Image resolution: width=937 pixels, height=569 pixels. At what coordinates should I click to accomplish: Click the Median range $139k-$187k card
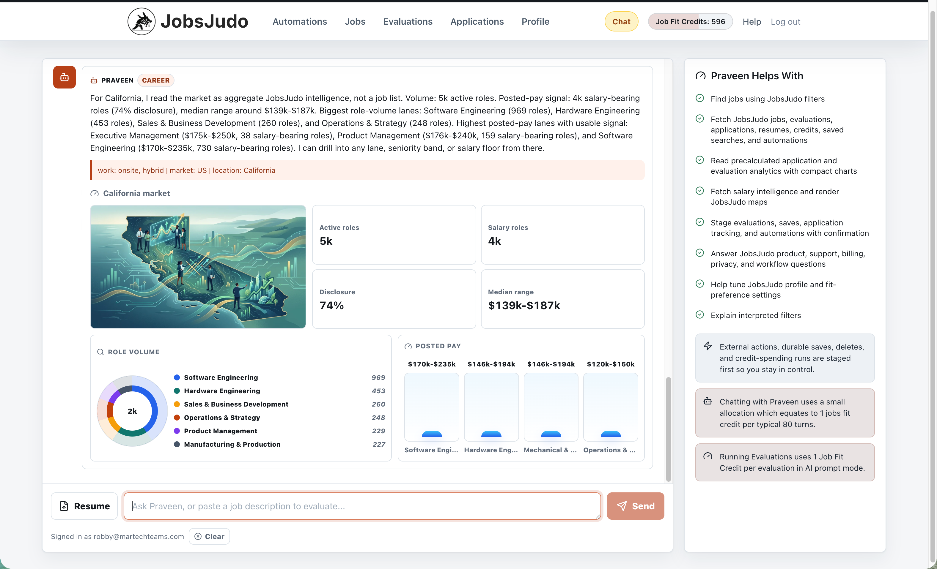pos(562,299)
